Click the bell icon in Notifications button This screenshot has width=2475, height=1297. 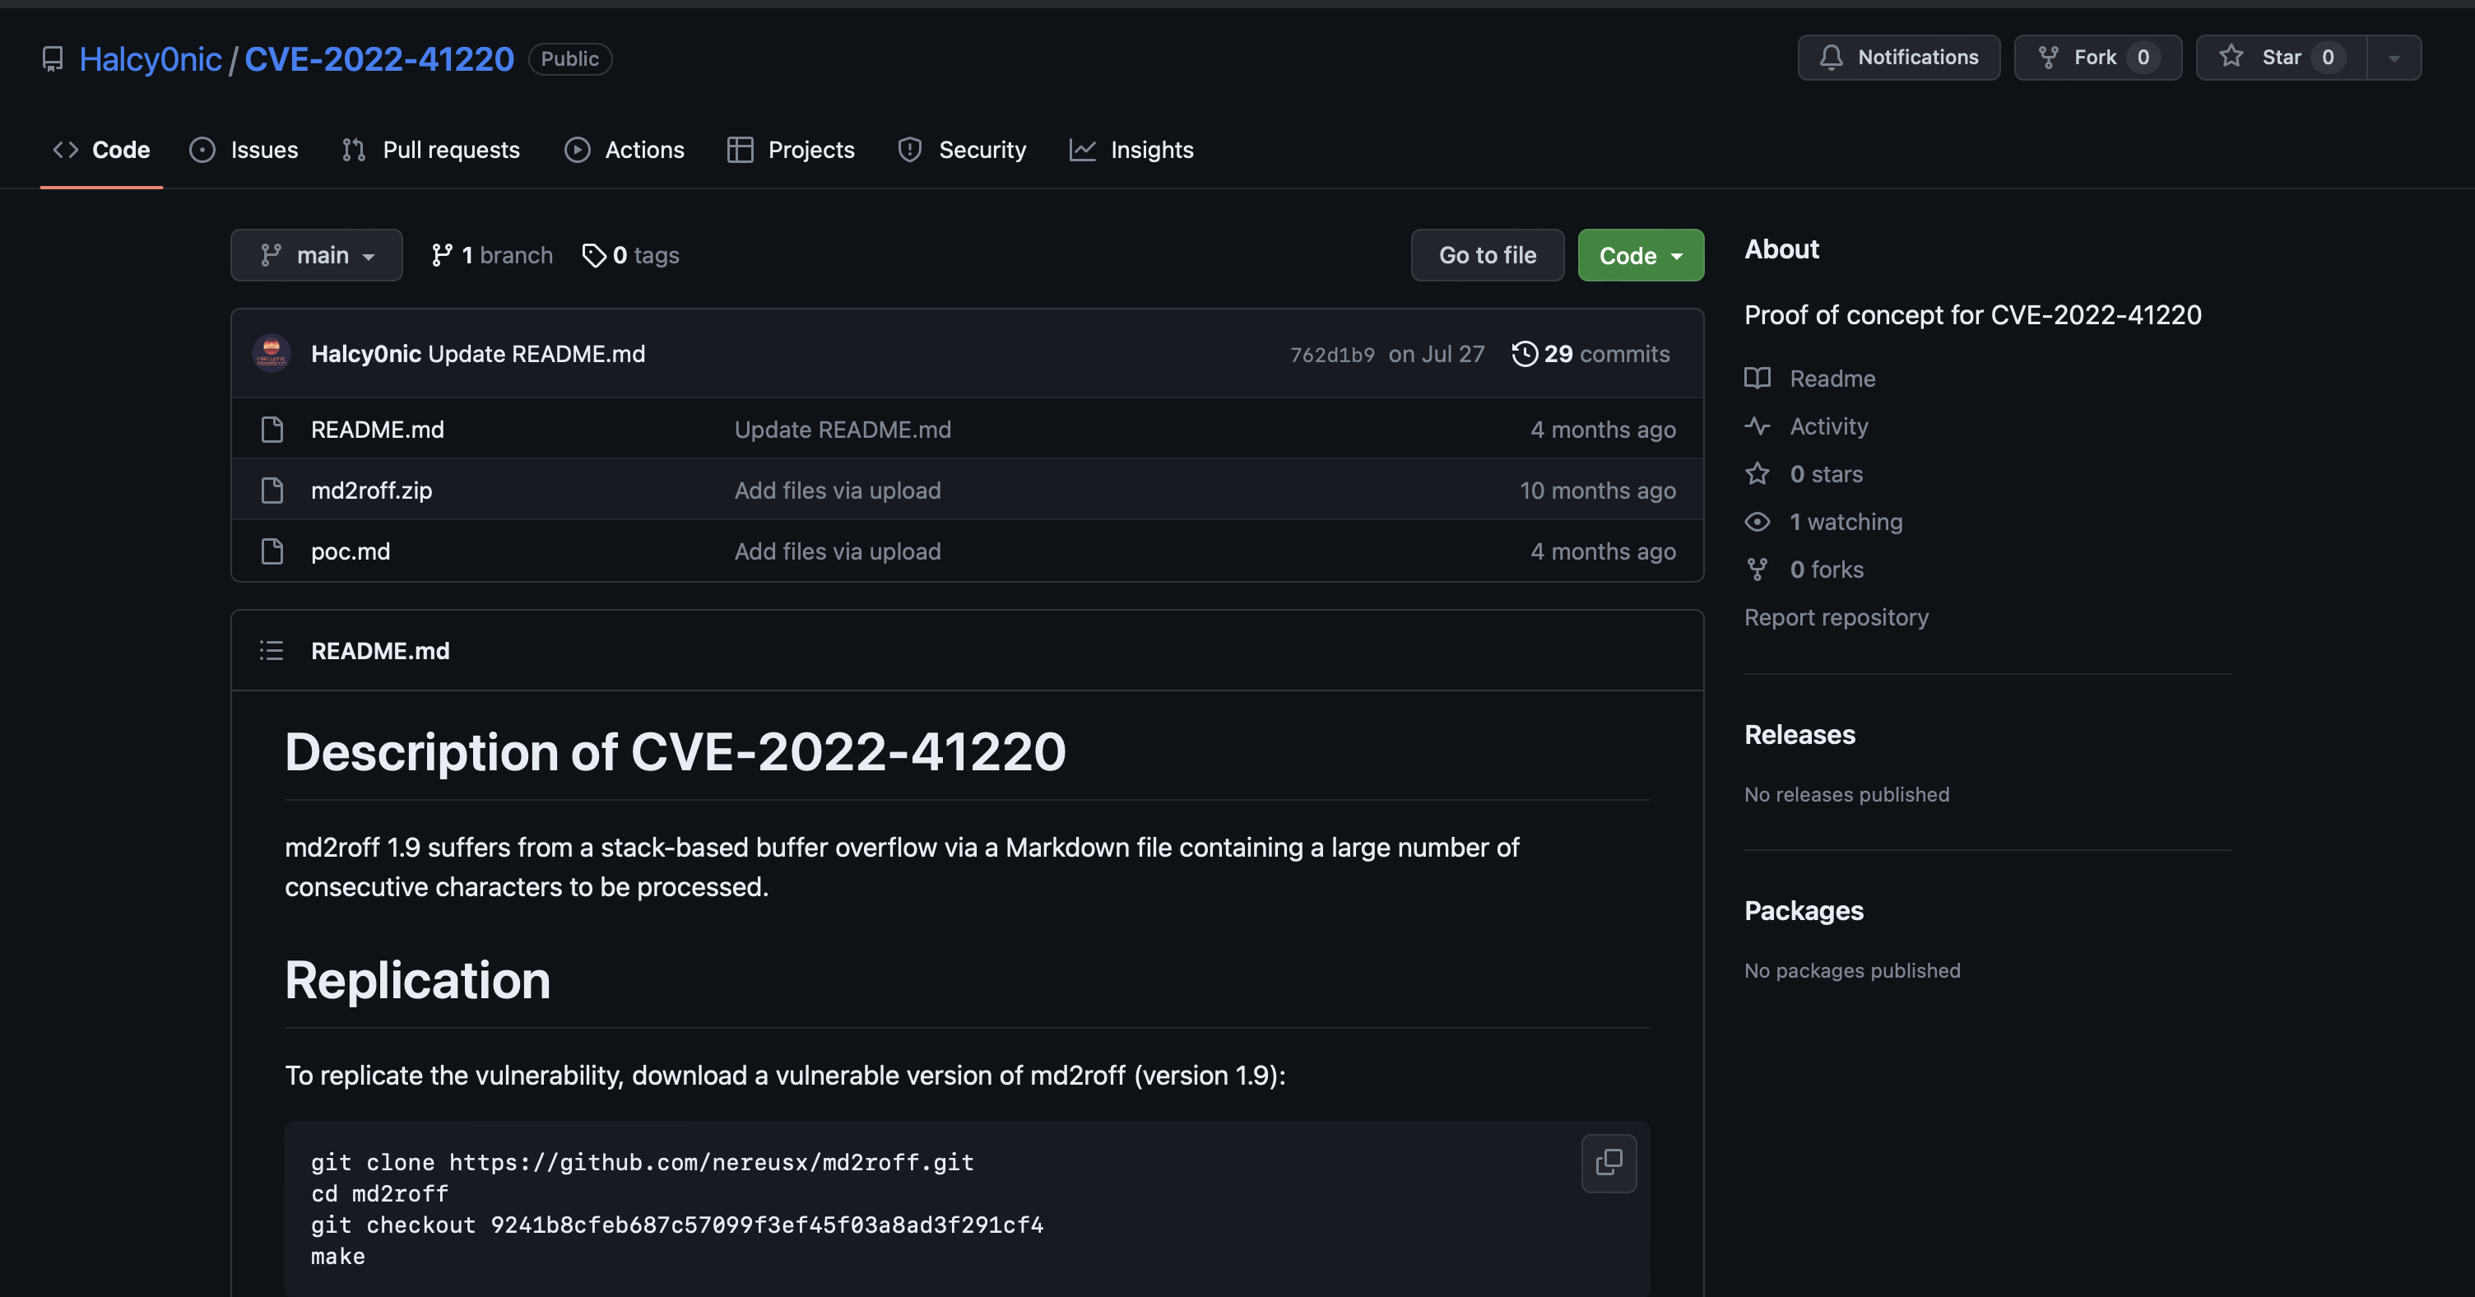1832,58
